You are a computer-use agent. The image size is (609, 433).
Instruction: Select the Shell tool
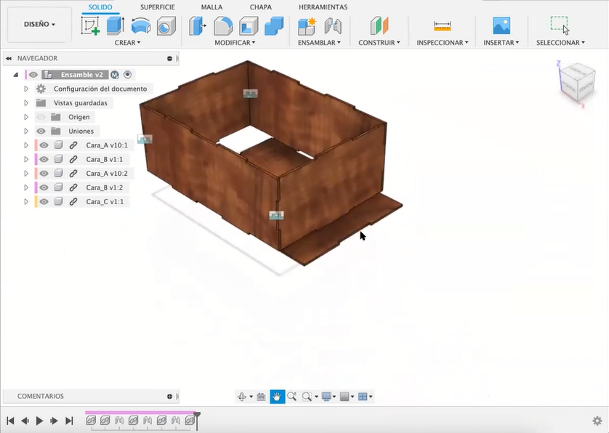(x=249, y=26)
